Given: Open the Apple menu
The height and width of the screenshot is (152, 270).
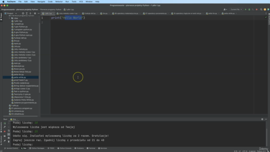Looking at the screenshot, I should pyautogui.click(x=3, y=2).
